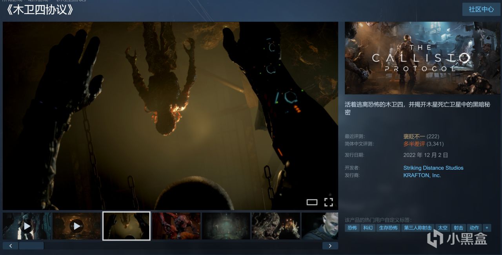Click the recent review count (222)
The height and width of the screenshot is (255, 502).
[433, 136]
